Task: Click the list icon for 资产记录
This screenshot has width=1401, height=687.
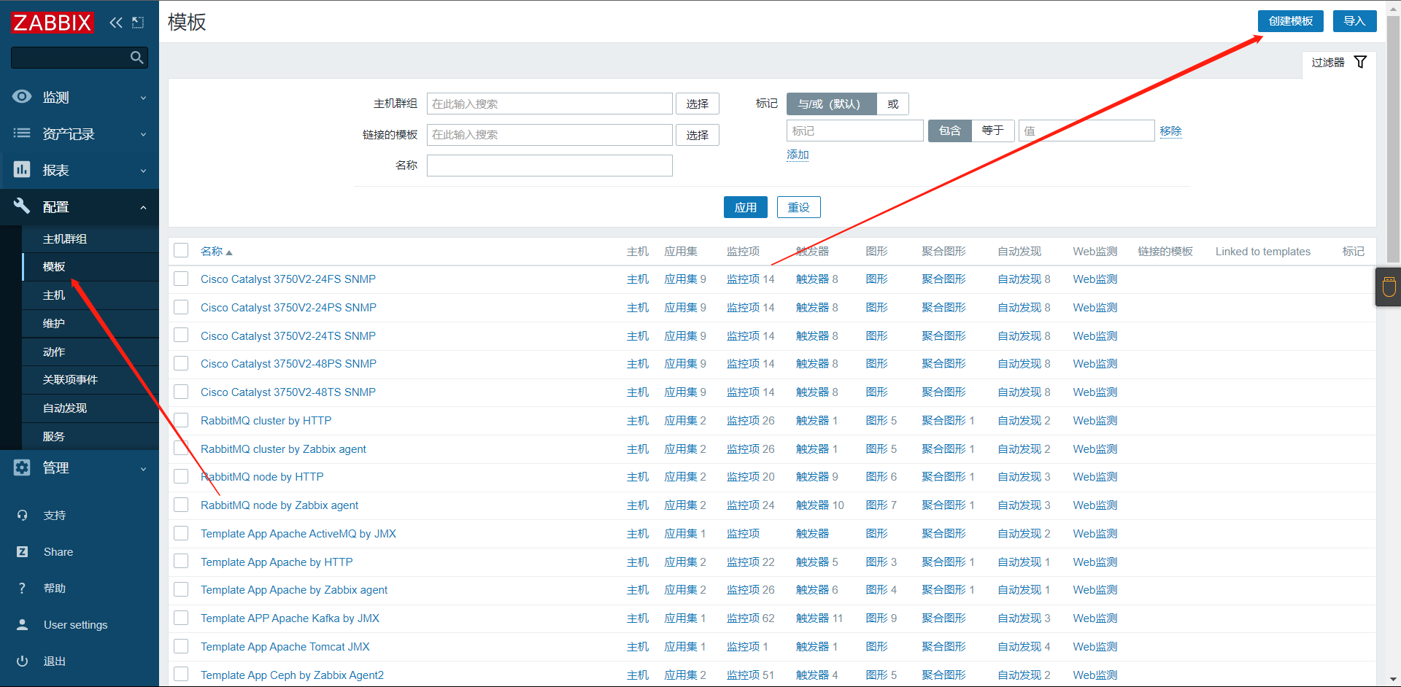Action: click(22, 133)
